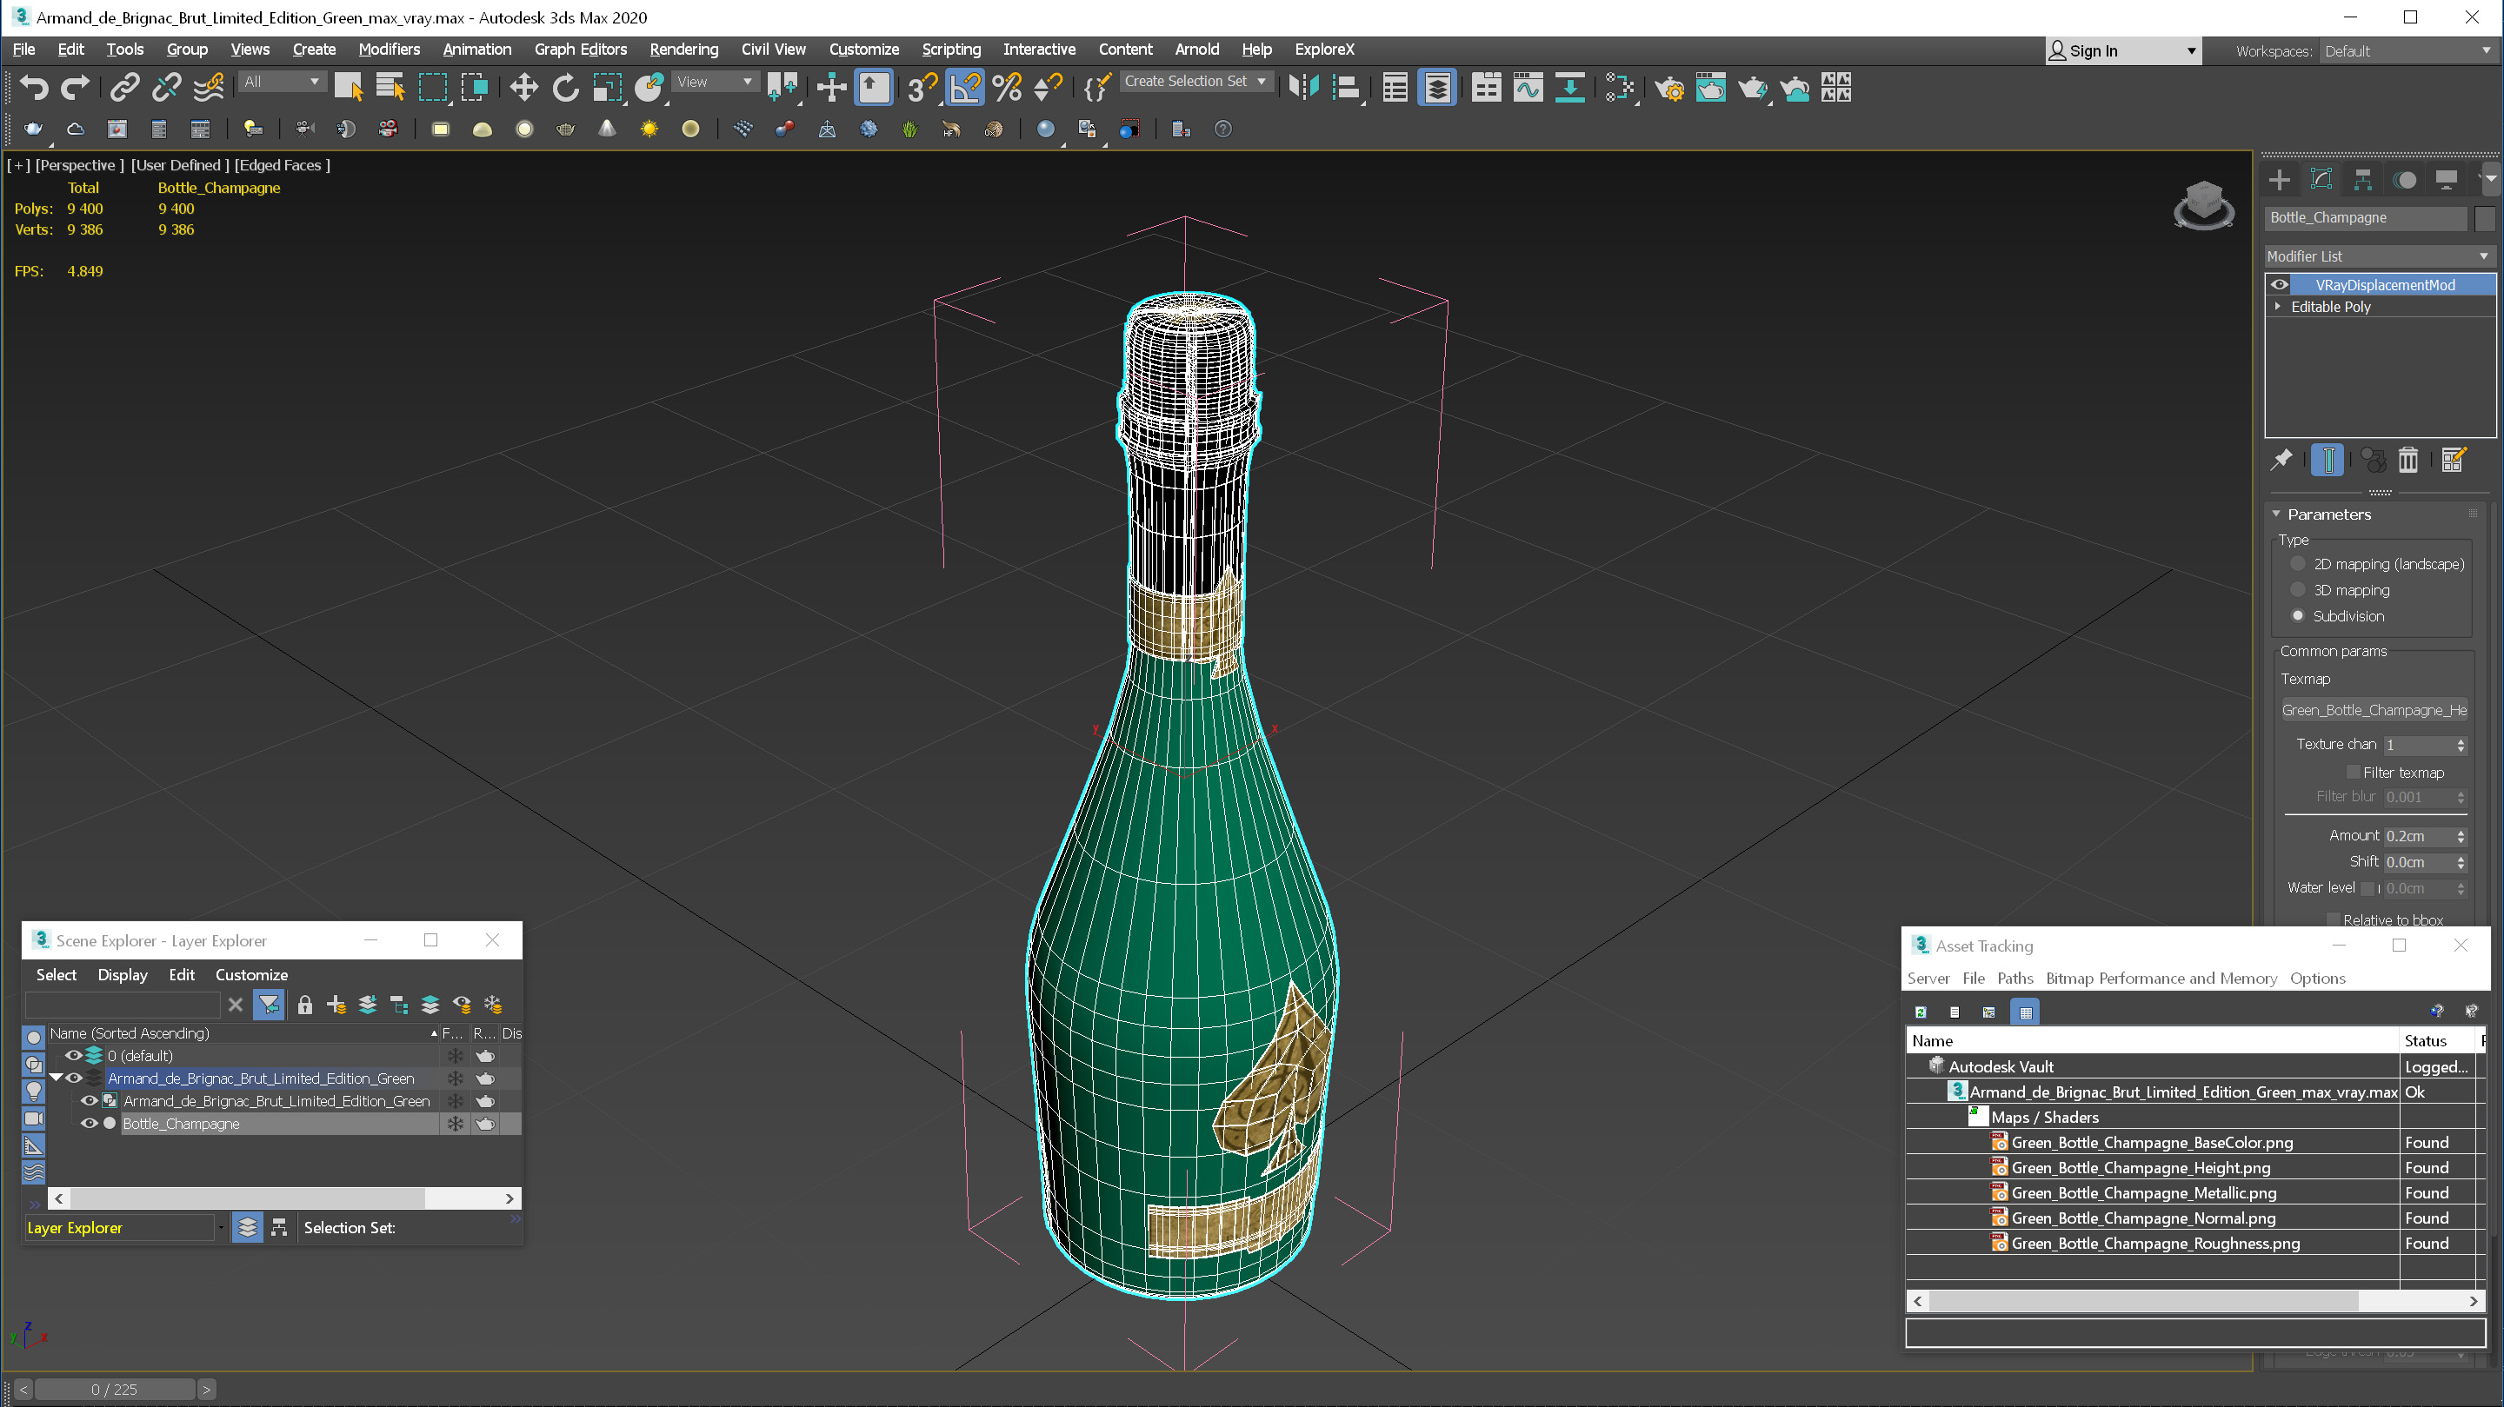Image resolution: width=2504 pixels, height=1407 pixels.
Task: Toggle Percent Snap icon
Action: [x=1008, y=89]
